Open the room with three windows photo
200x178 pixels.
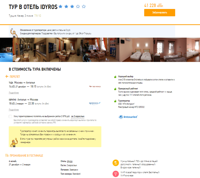[170, 50]
